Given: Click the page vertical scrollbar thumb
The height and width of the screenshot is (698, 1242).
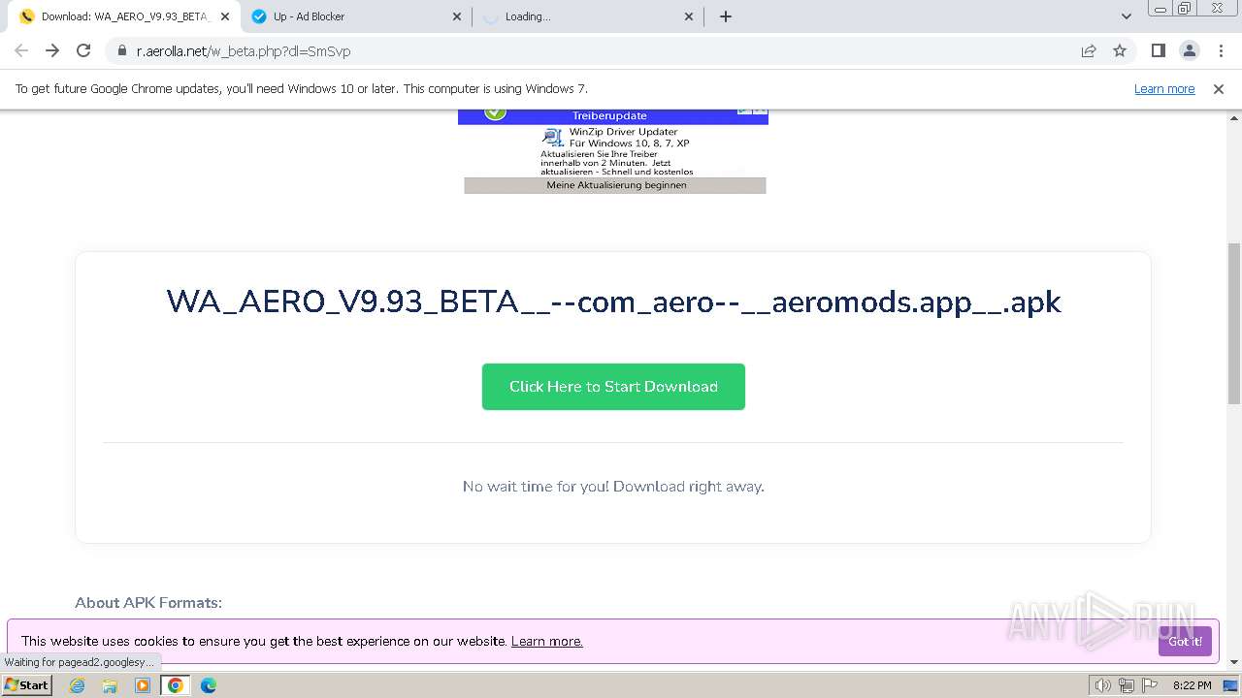Looking at the screenshot, I should (x=1234, y=323).
